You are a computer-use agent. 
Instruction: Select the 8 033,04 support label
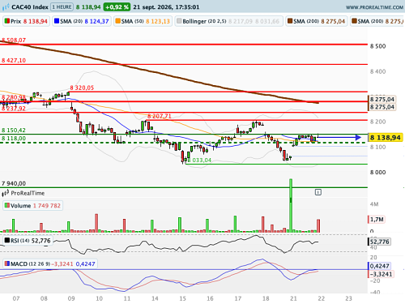199,160
